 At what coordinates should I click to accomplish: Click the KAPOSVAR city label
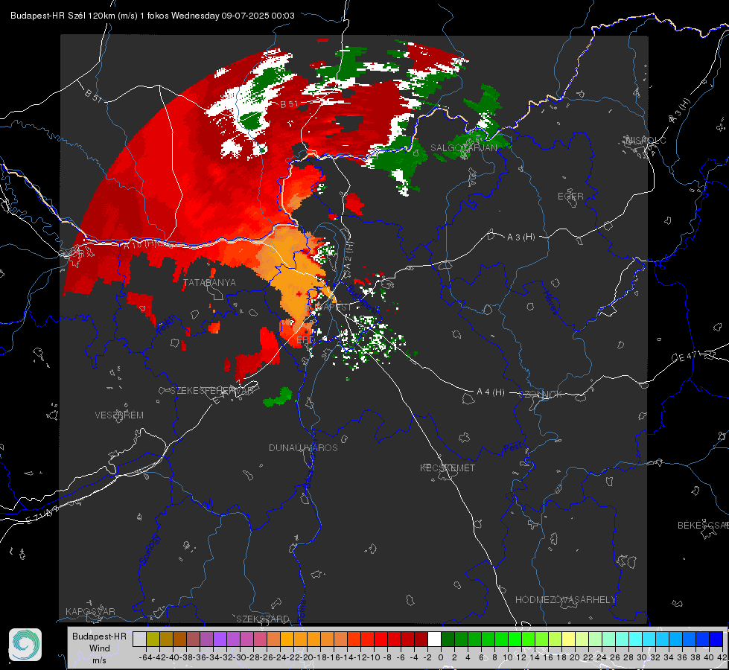click(90, 611)
